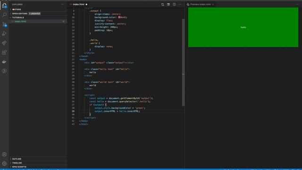Click the div id="output" line

[x=109, y=63]
